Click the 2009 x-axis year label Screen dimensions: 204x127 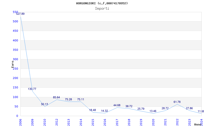coord(33,122)
